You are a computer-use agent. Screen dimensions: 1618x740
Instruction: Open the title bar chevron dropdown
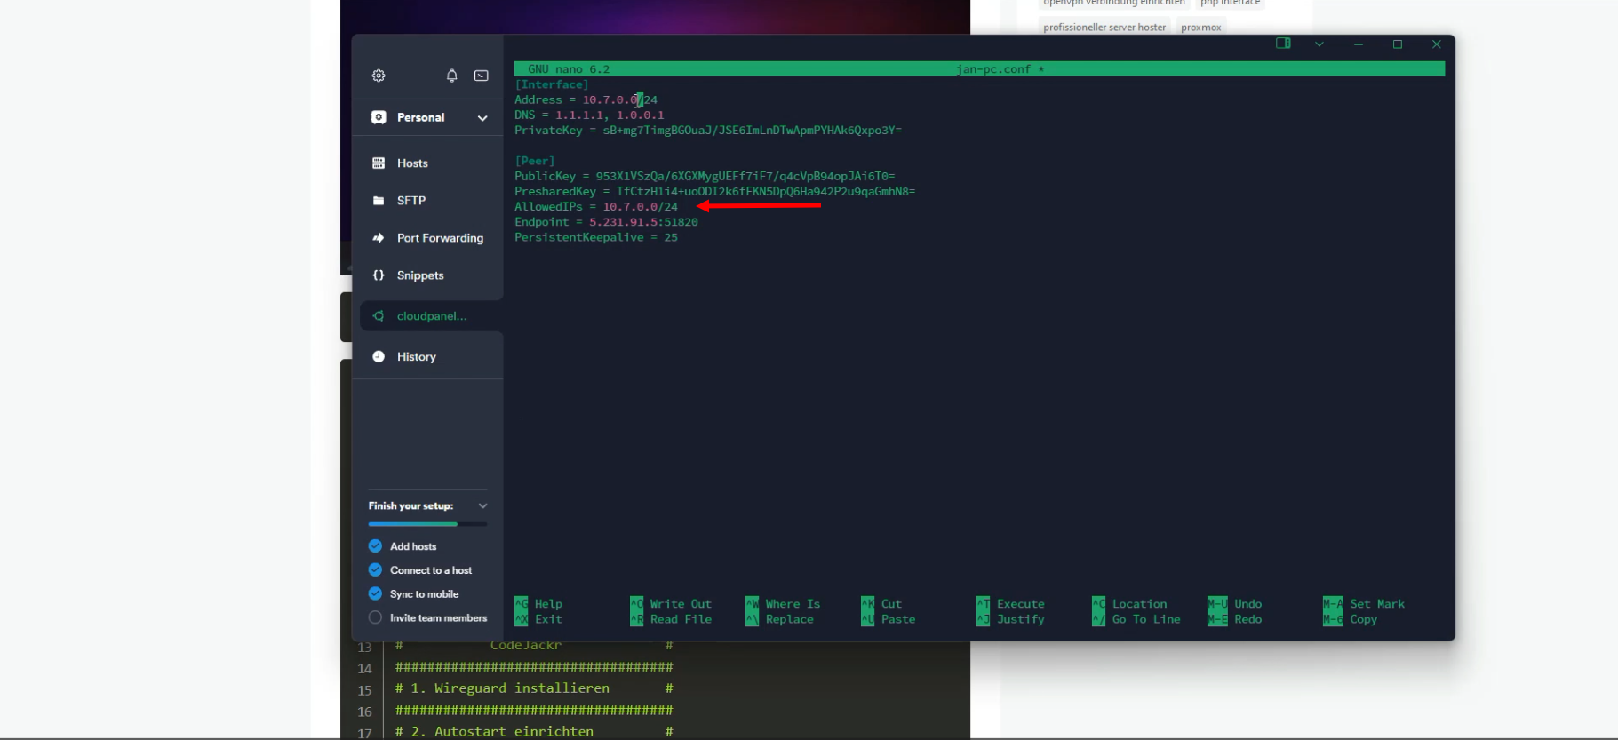[1319, 44]
